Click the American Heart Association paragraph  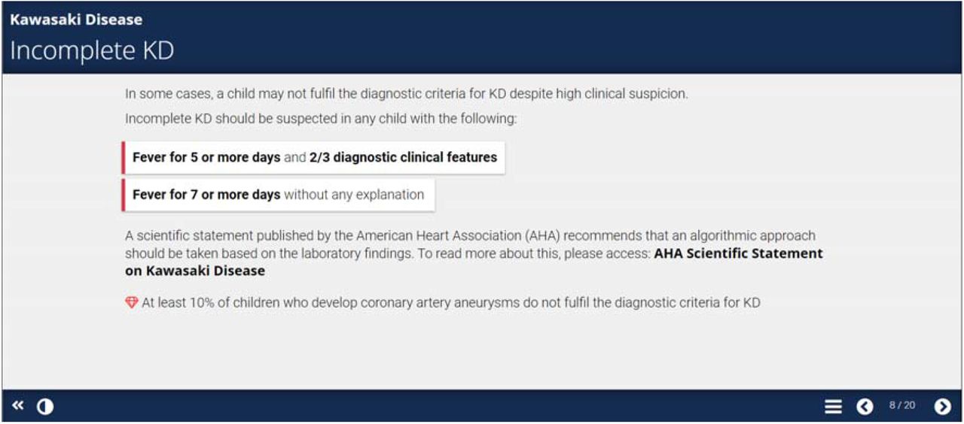(474, 253)
